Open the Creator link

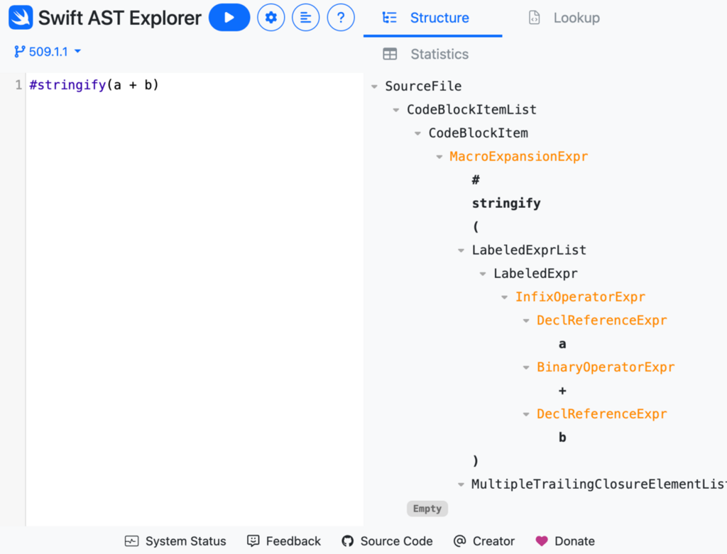[484, 541]
